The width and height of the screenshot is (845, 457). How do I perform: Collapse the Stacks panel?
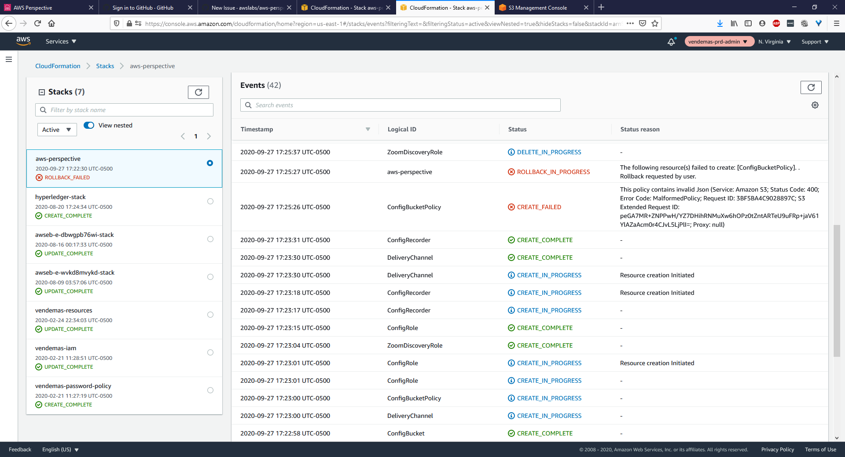point(42,92)
